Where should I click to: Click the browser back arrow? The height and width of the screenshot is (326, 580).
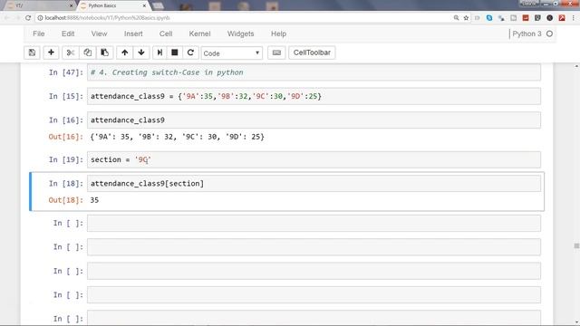pos(6,18)
